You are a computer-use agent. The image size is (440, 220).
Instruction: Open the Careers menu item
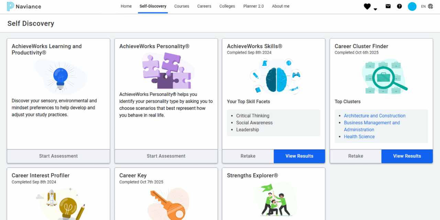[204, 6]
